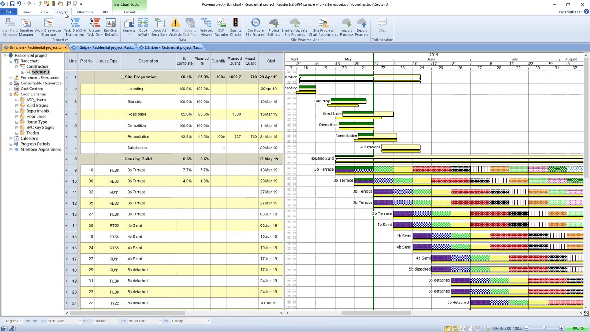Open the Baseline Manager
The width and height of the screenshot is (590, 332).
[x=26, y=27]
